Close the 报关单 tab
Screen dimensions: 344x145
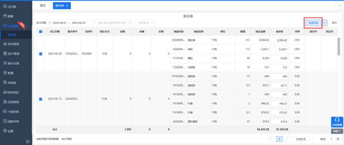point(67,6)
